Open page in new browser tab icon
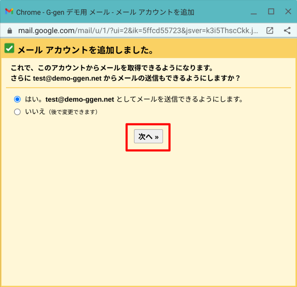 [x=270, y=31]
